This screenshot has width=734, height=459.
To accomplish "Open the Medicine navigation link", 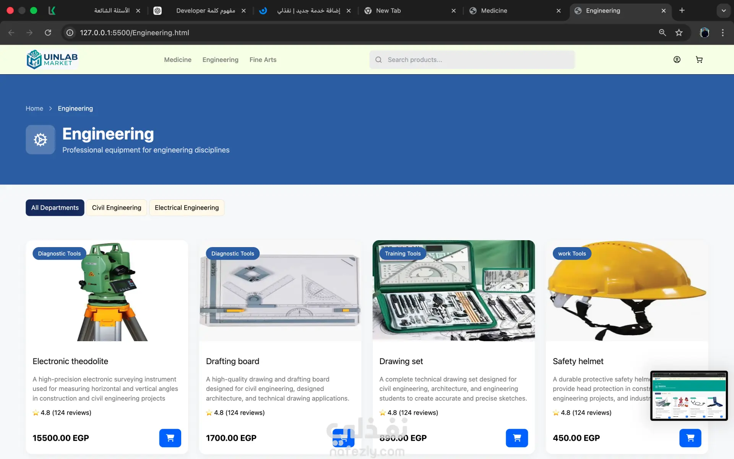I will (178, 60).
